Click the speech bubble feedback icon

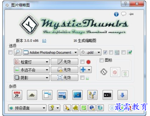pyautogui.click(x=124, y=14)
